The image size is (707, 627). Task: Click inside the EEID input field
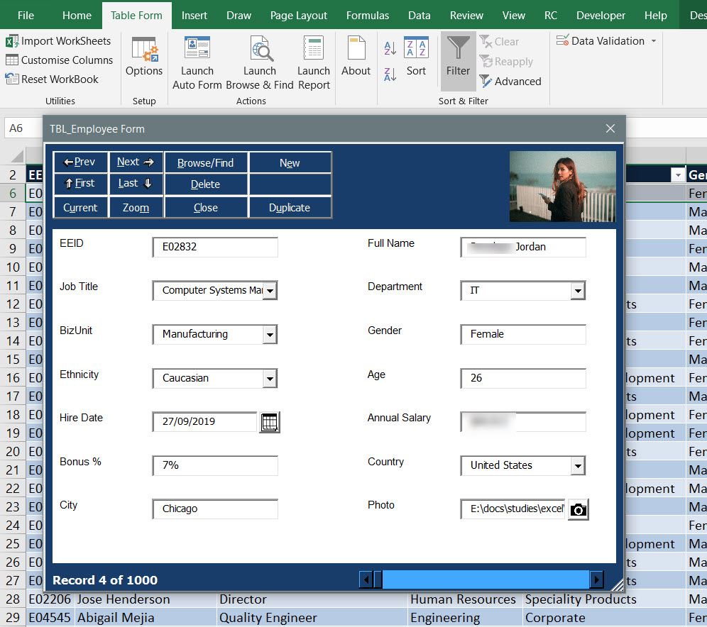point(214,247)
